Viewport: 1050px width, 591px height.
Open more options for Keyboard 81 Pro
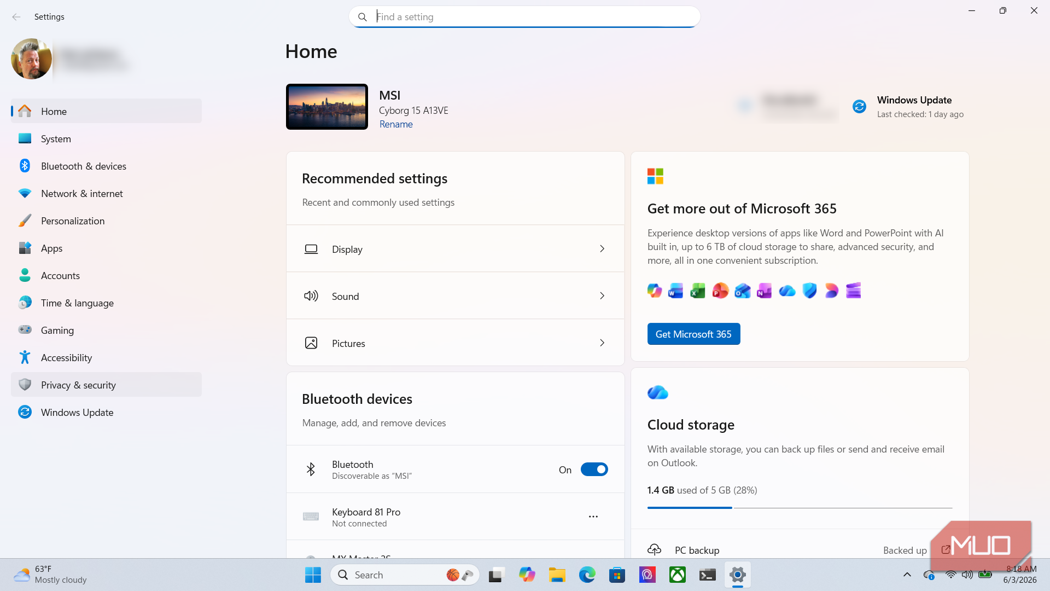593,517
